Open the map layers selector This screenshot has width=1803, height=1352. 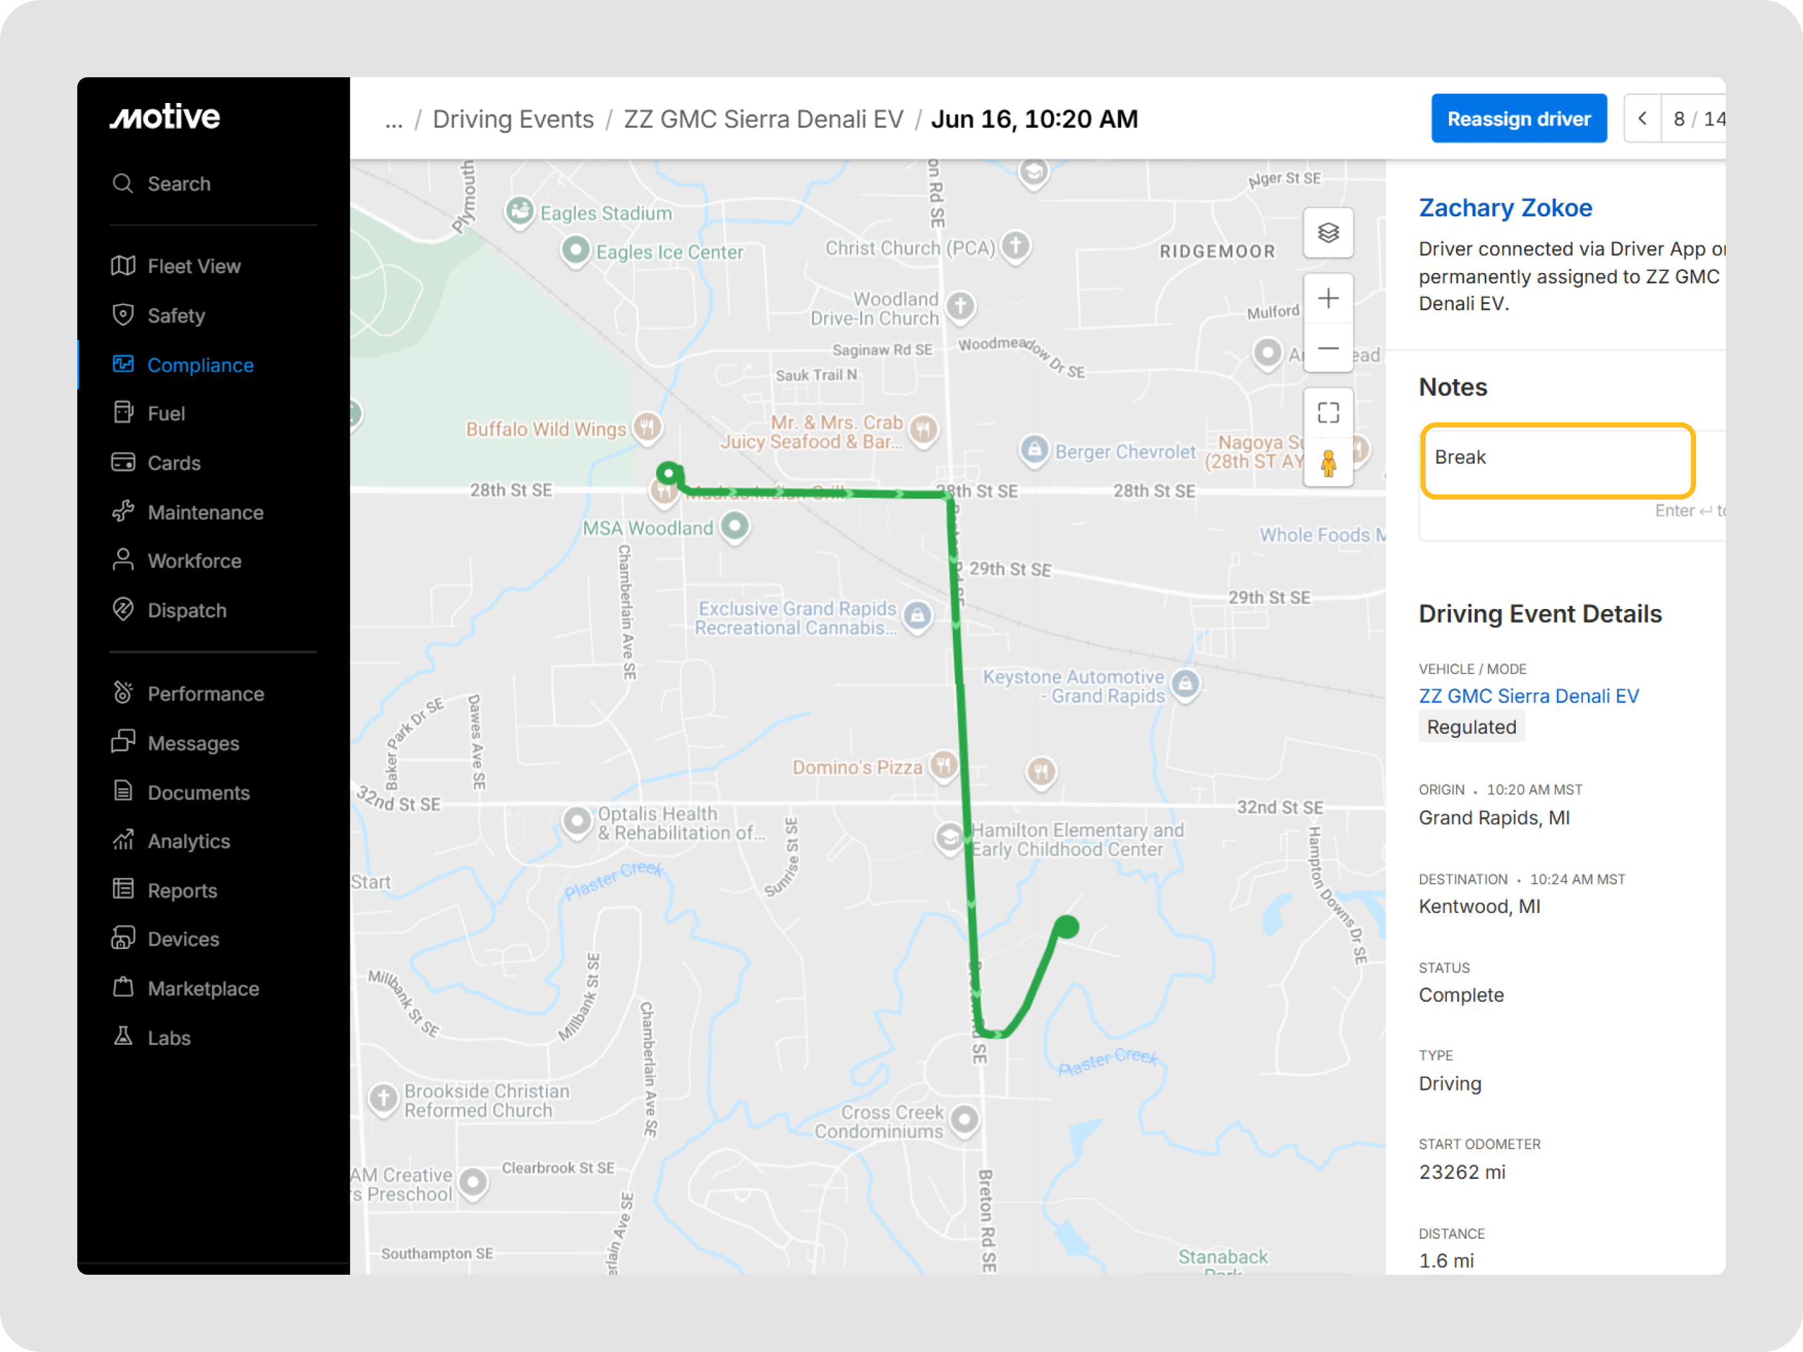click(x=1328, y=233)
